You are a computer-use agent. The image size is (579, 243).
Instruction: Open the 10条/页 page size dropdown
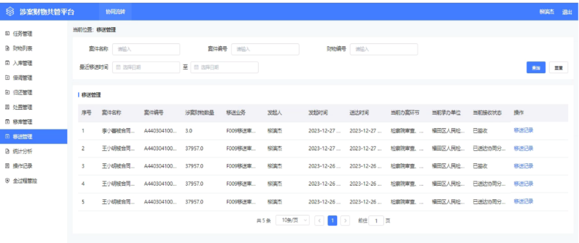(292, 220)
